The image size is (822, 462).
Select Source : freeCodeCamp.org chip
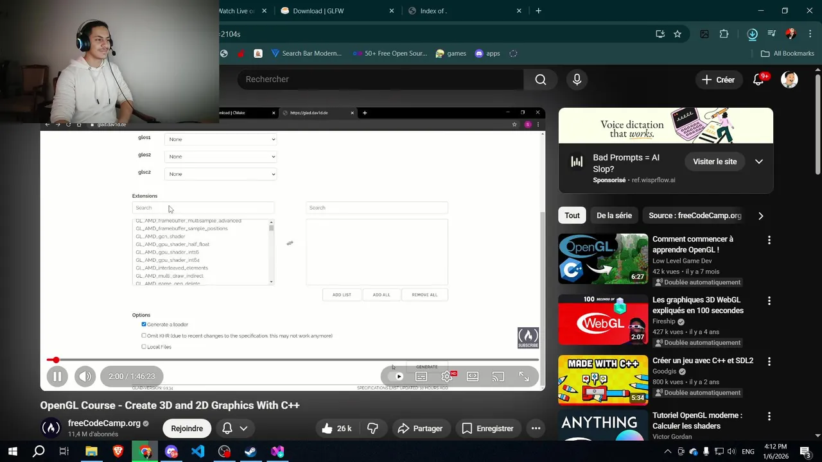tap(695, 216)
